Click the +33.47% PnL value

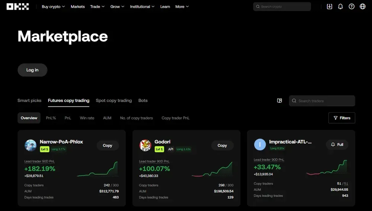pyautogui.click(x=267, y=167)
